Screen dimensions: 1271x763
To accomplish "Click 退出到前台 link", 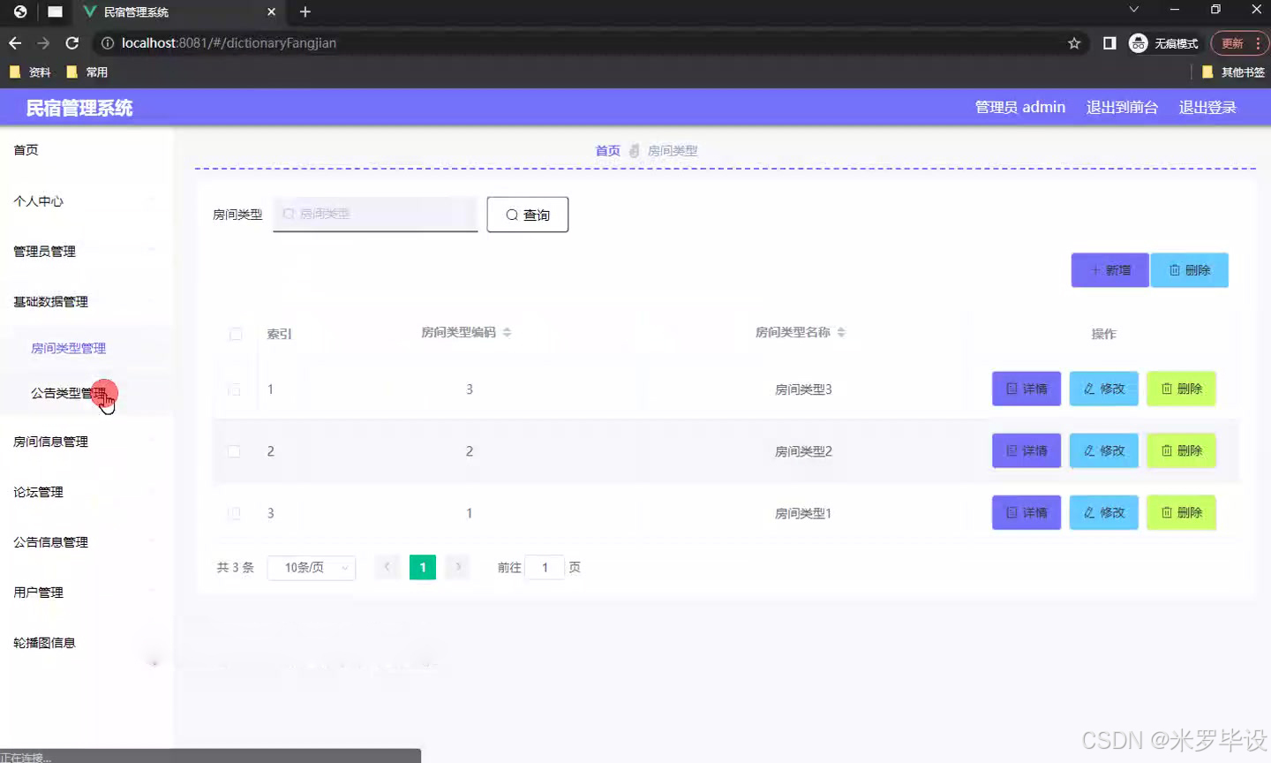I will [x=1122, y=107].
